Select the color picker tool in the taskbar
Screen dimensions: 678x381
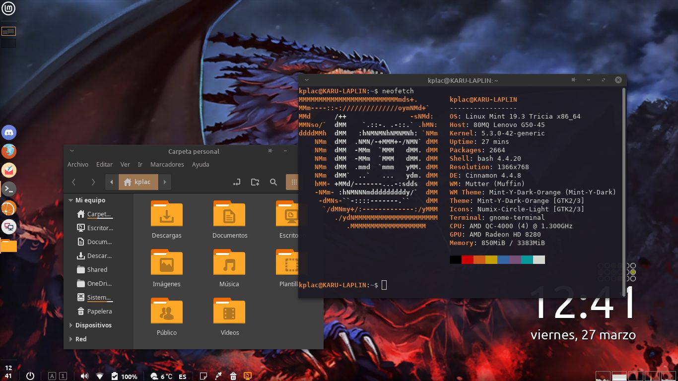point(218,376)
